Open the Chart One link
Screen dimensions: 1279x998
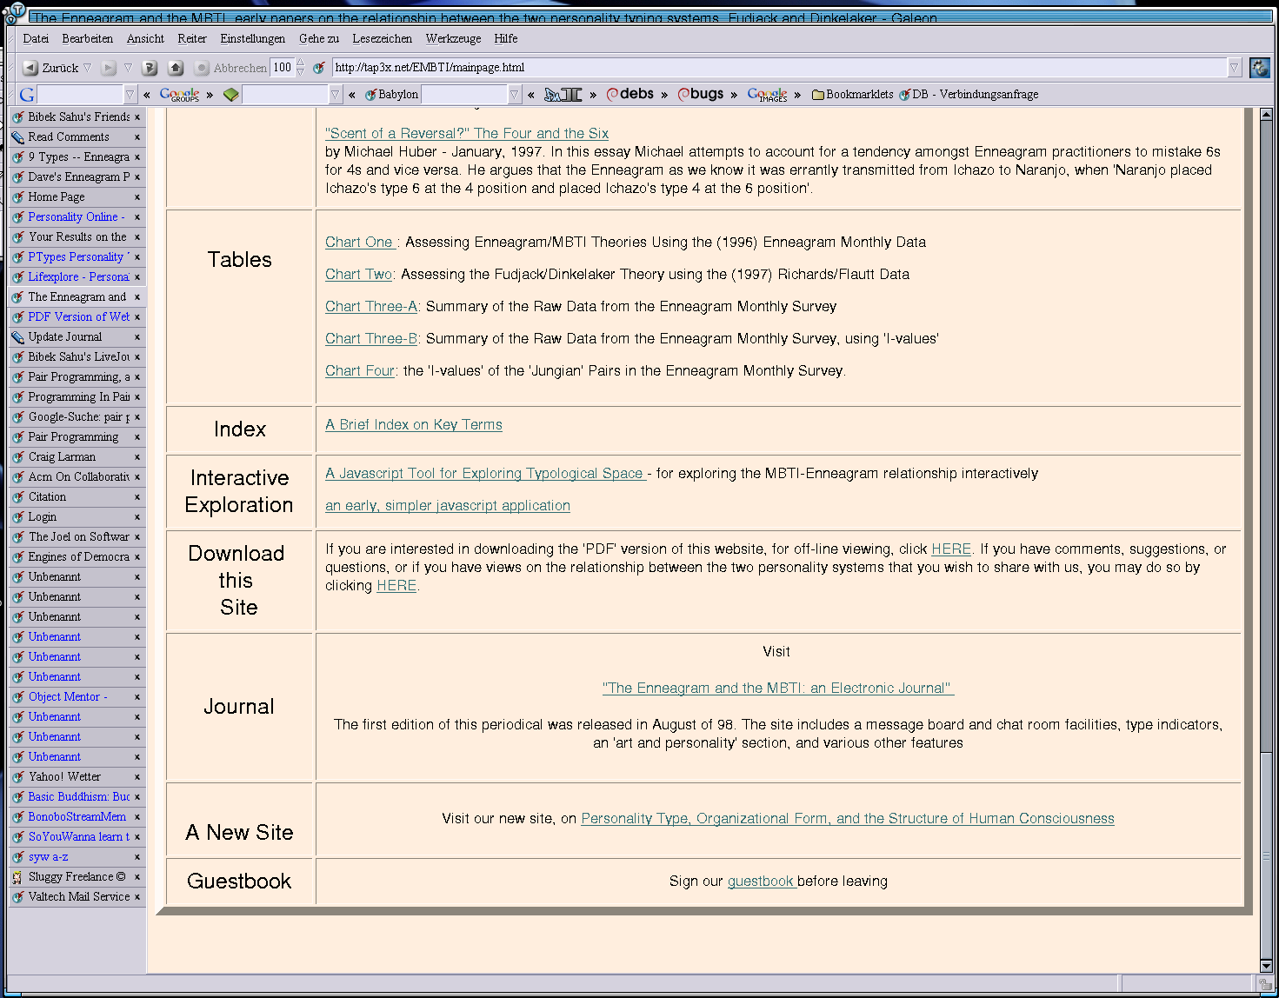tap(360, 243)
